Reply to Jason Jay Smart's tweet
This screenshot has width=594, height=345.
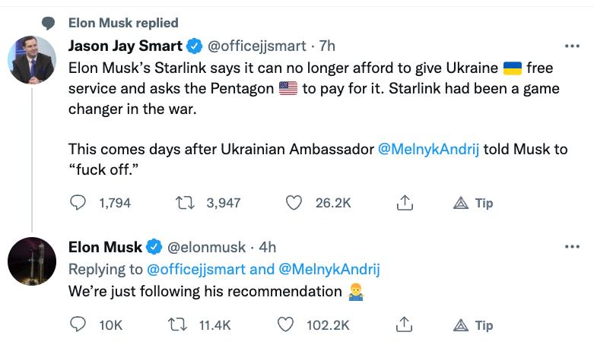click(78, 203)
